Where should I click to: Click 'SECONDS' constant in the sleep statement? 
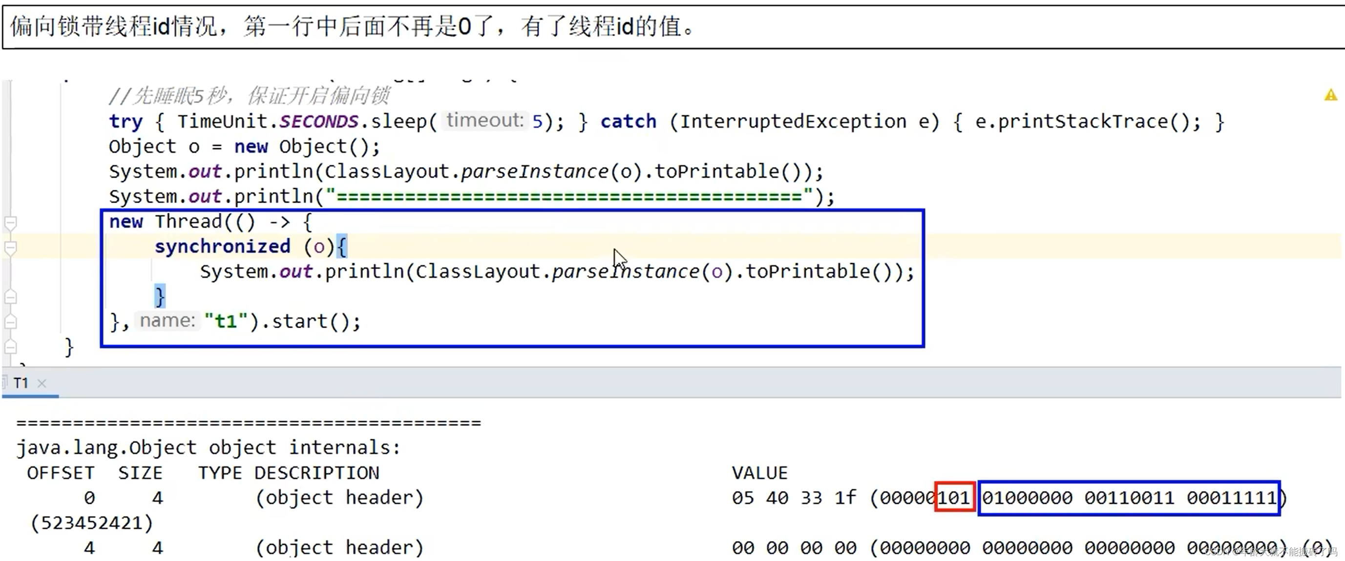pos(318,122)
